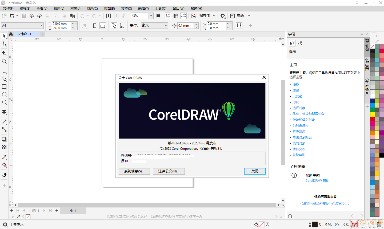Select the Interactive Fill tool
Viewport: 384px width, 229px height.
pyautogui.click(x=4, y=165)
